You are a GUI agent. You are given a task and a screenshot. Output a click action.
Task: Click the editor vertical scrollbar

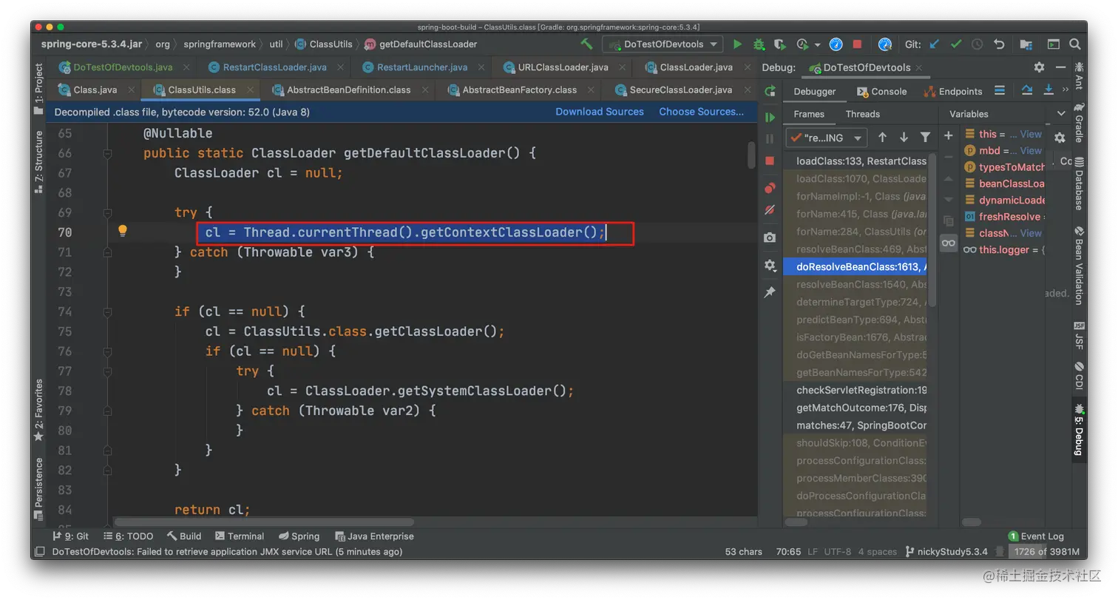[751, 155]
